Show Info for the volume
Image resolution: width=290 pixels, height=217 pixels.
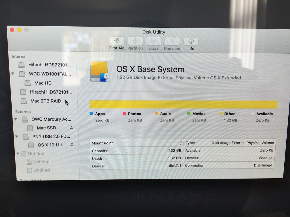191,41
